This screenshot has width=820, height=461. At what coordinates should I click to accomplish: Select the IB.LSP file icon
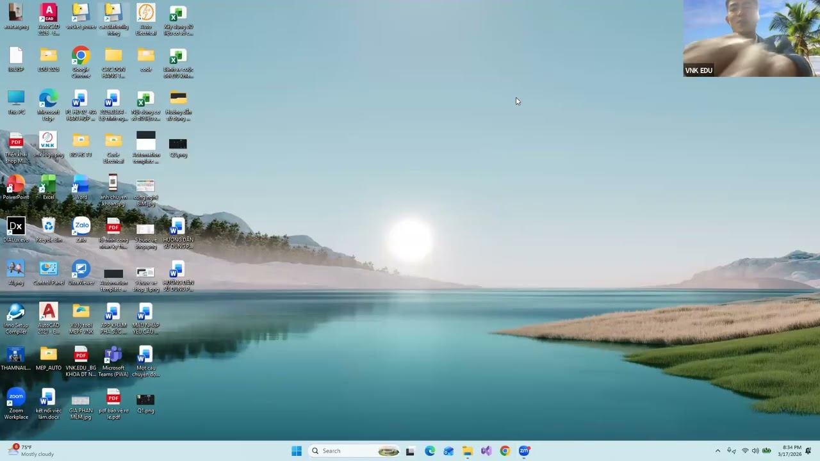[x=16, y=60]
